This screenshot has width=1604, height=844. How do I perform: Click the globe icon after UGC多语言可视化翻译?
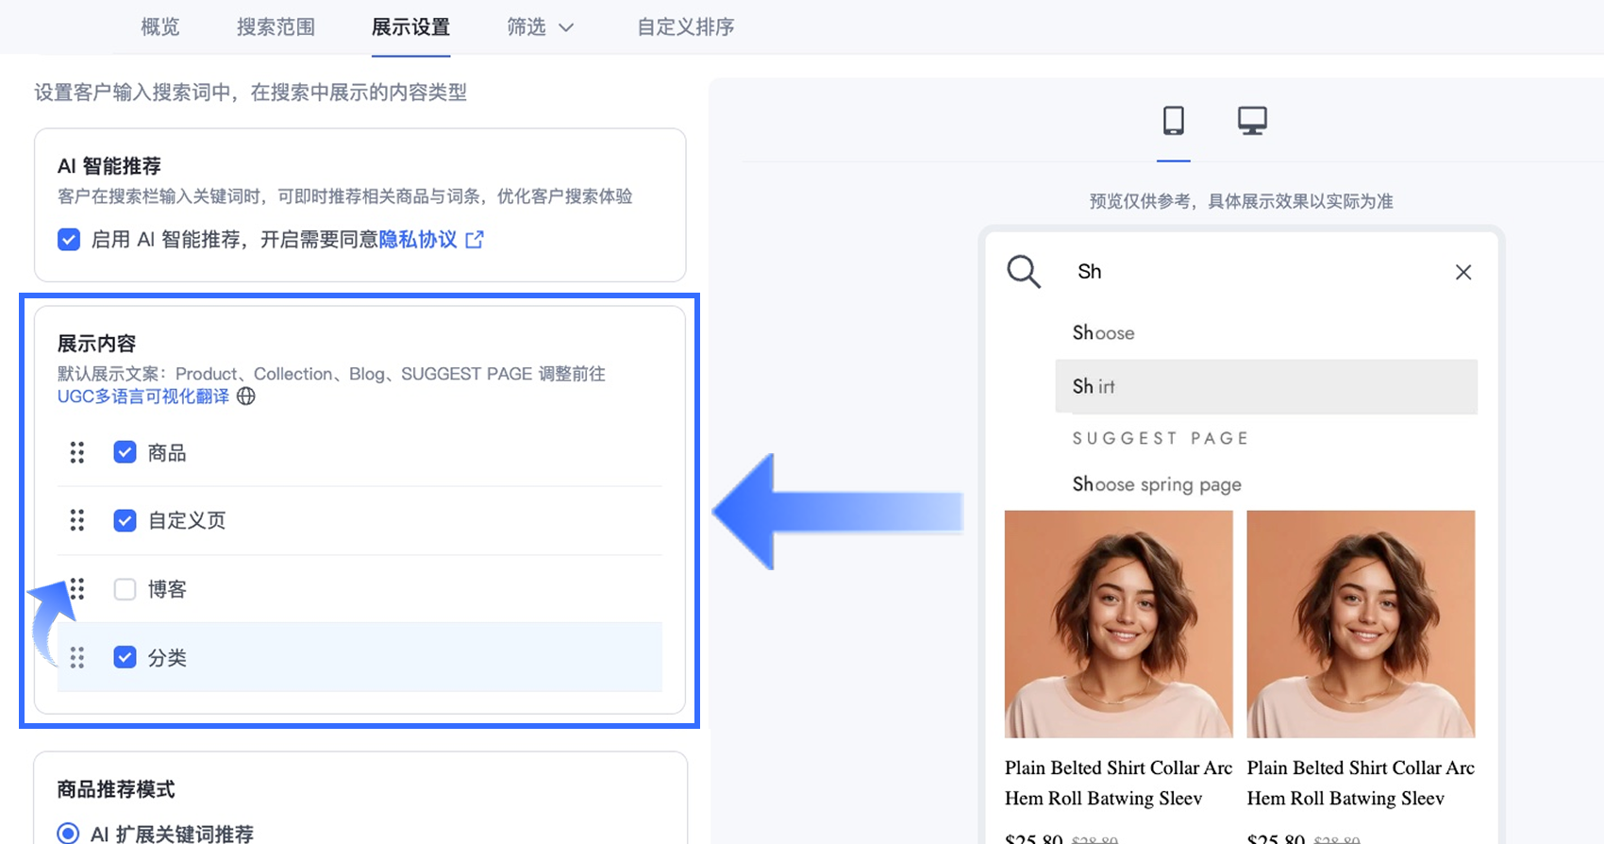(x=246, y=397)
